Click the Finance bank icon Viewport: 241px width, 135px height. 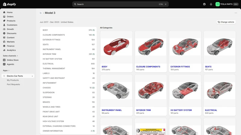(4, 46)
